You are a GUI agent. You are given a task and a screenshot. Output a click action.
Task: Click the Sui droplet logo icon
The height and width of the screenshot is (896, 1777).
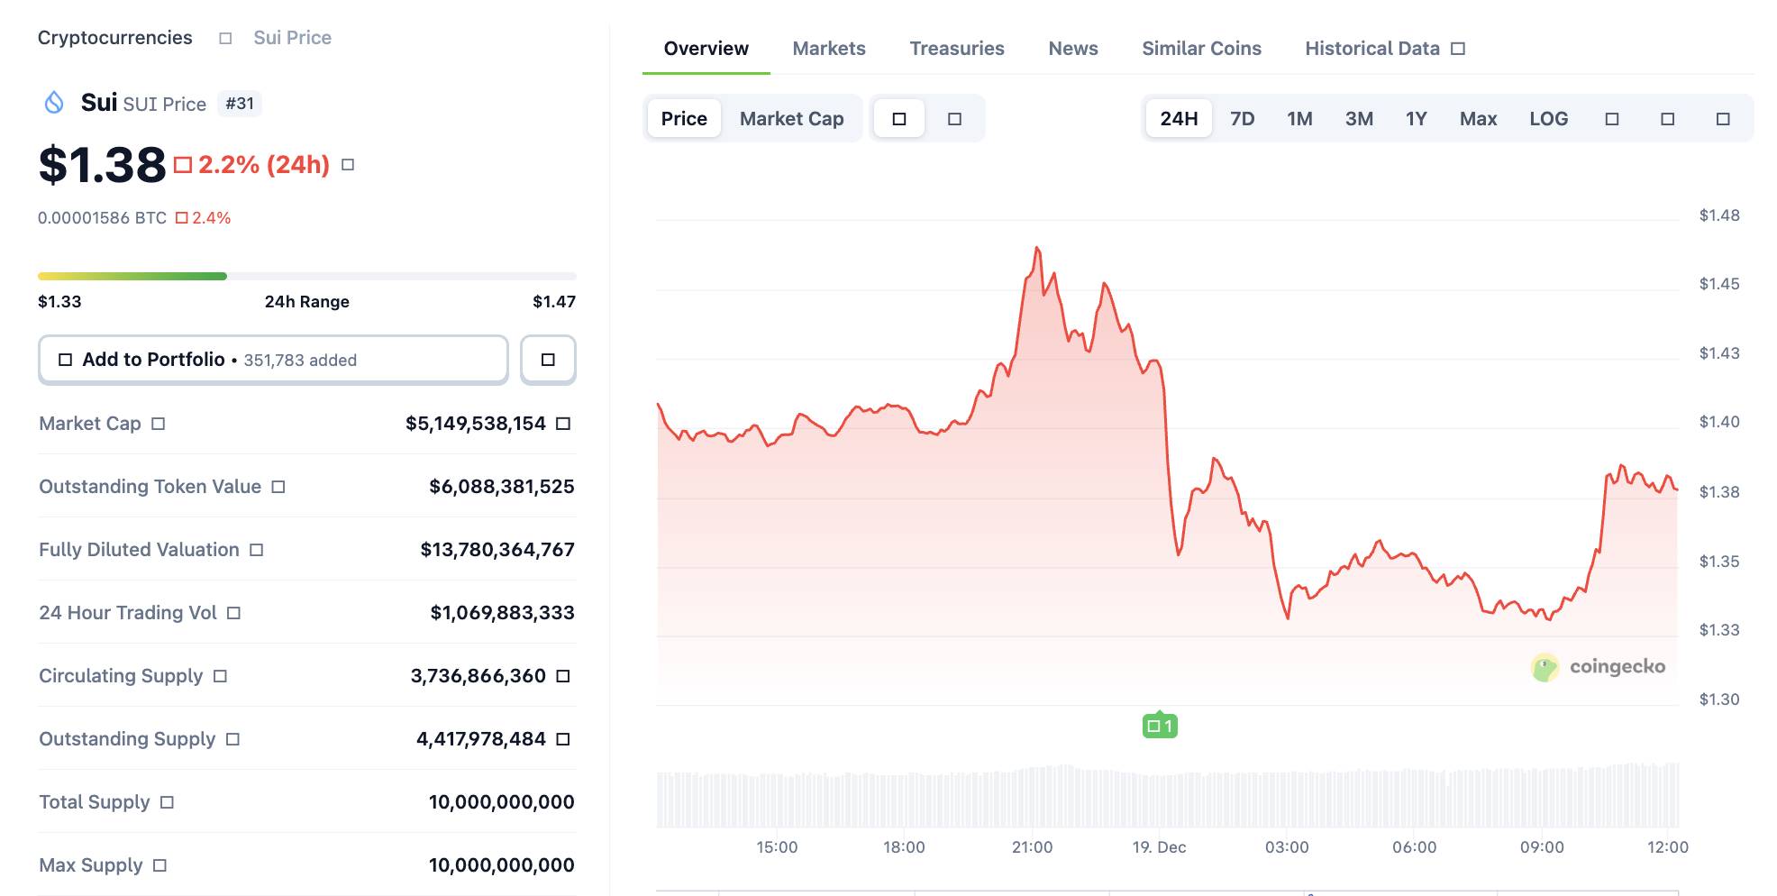pos(54,103)
